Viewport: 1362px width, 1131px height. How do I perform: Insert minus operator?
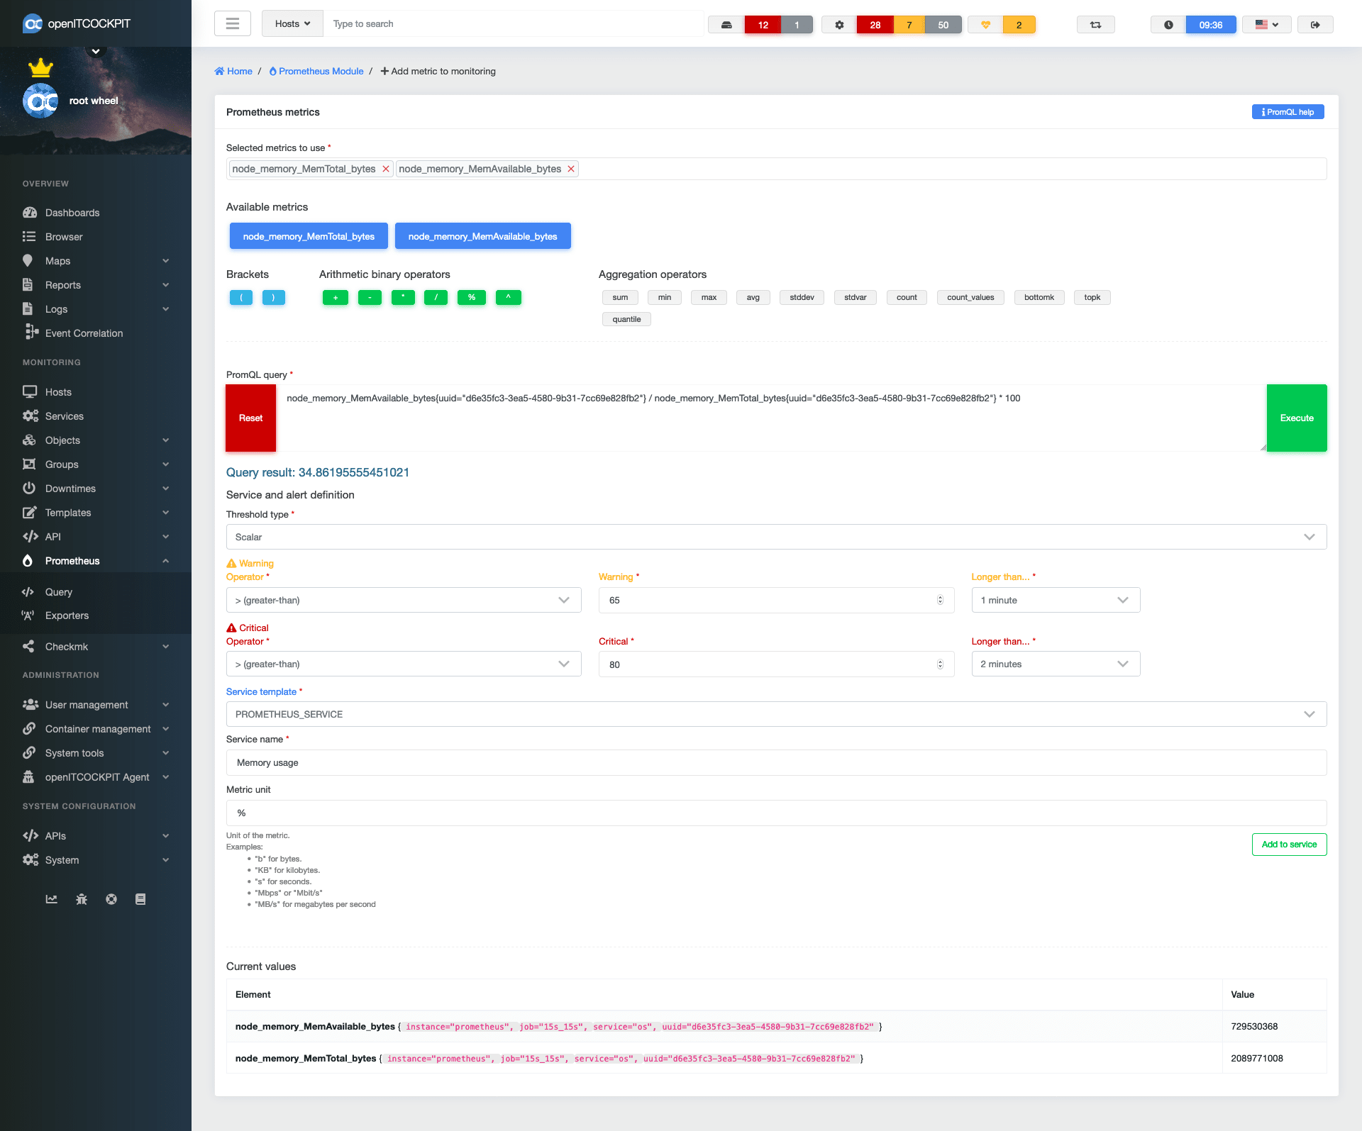tap(370, 298)
